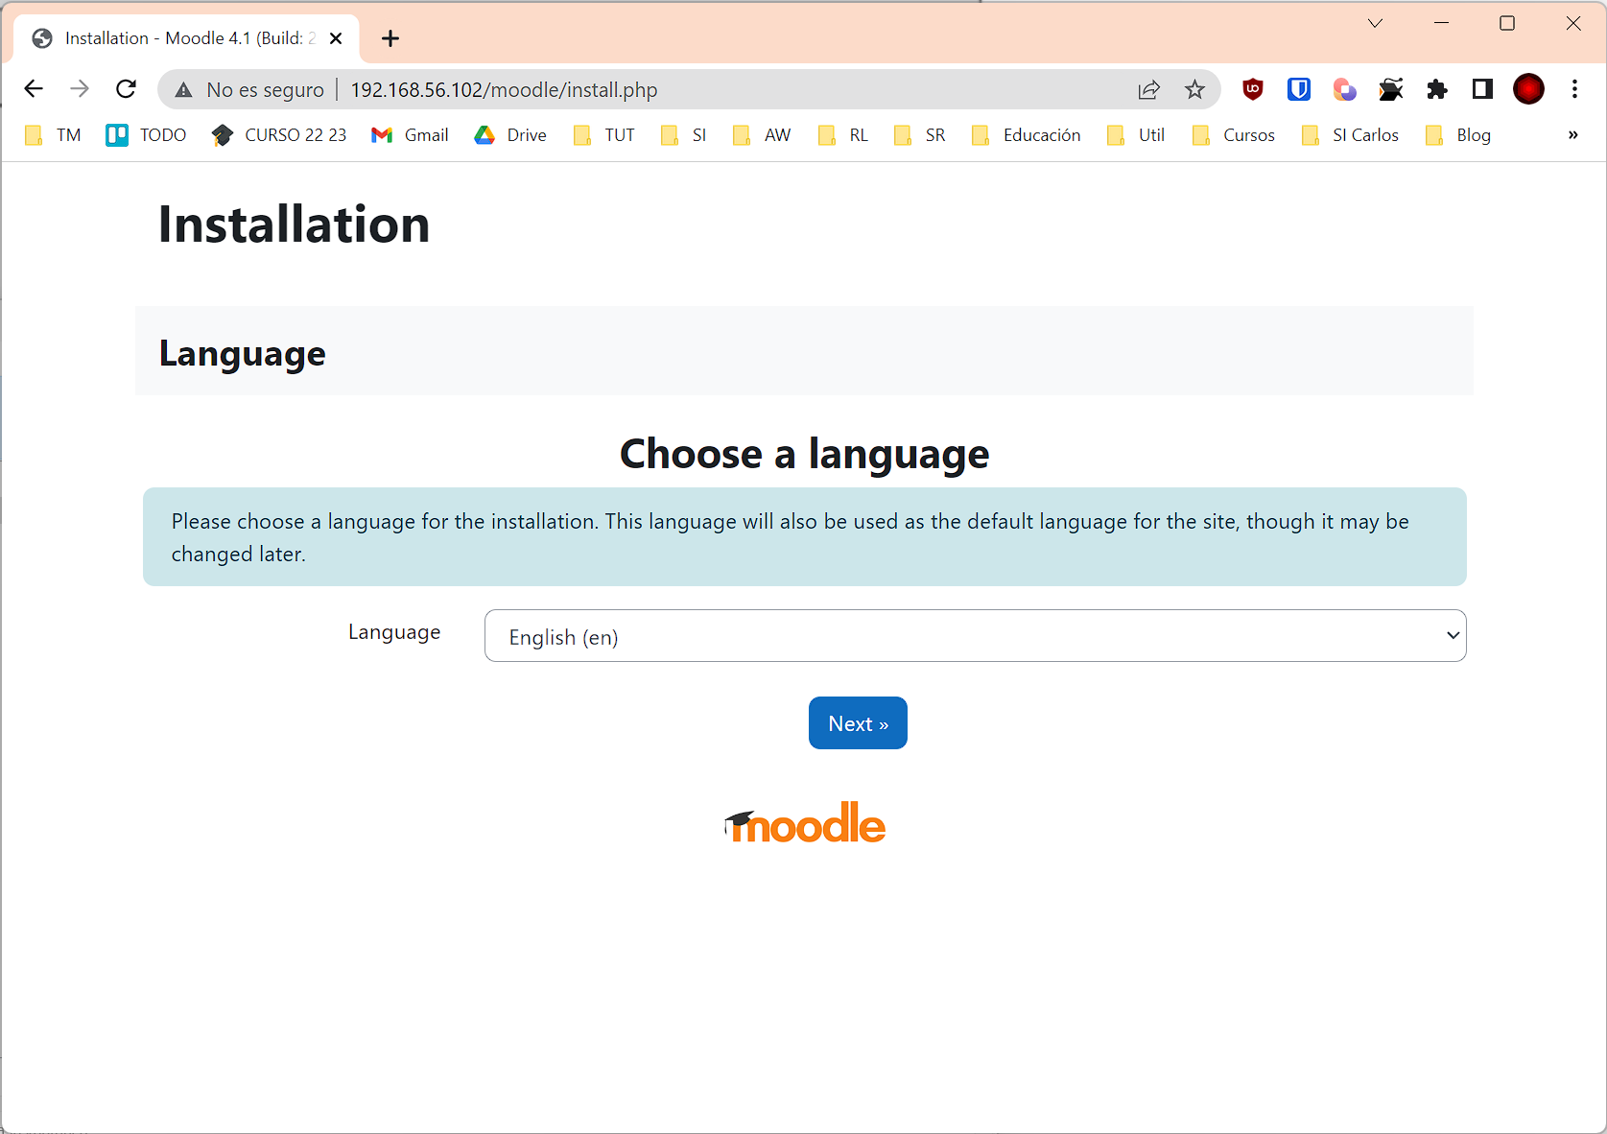Click the Gmail bookmark icon
The height and width of the screenshot is (1134, 1607).
tap(382, 135)
